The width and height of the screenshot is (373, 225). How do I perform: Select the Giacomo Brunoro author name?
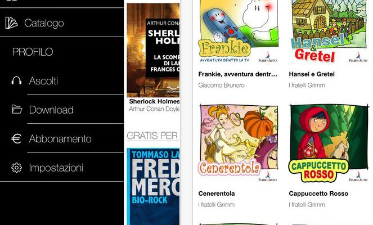[x=221, y=85]
